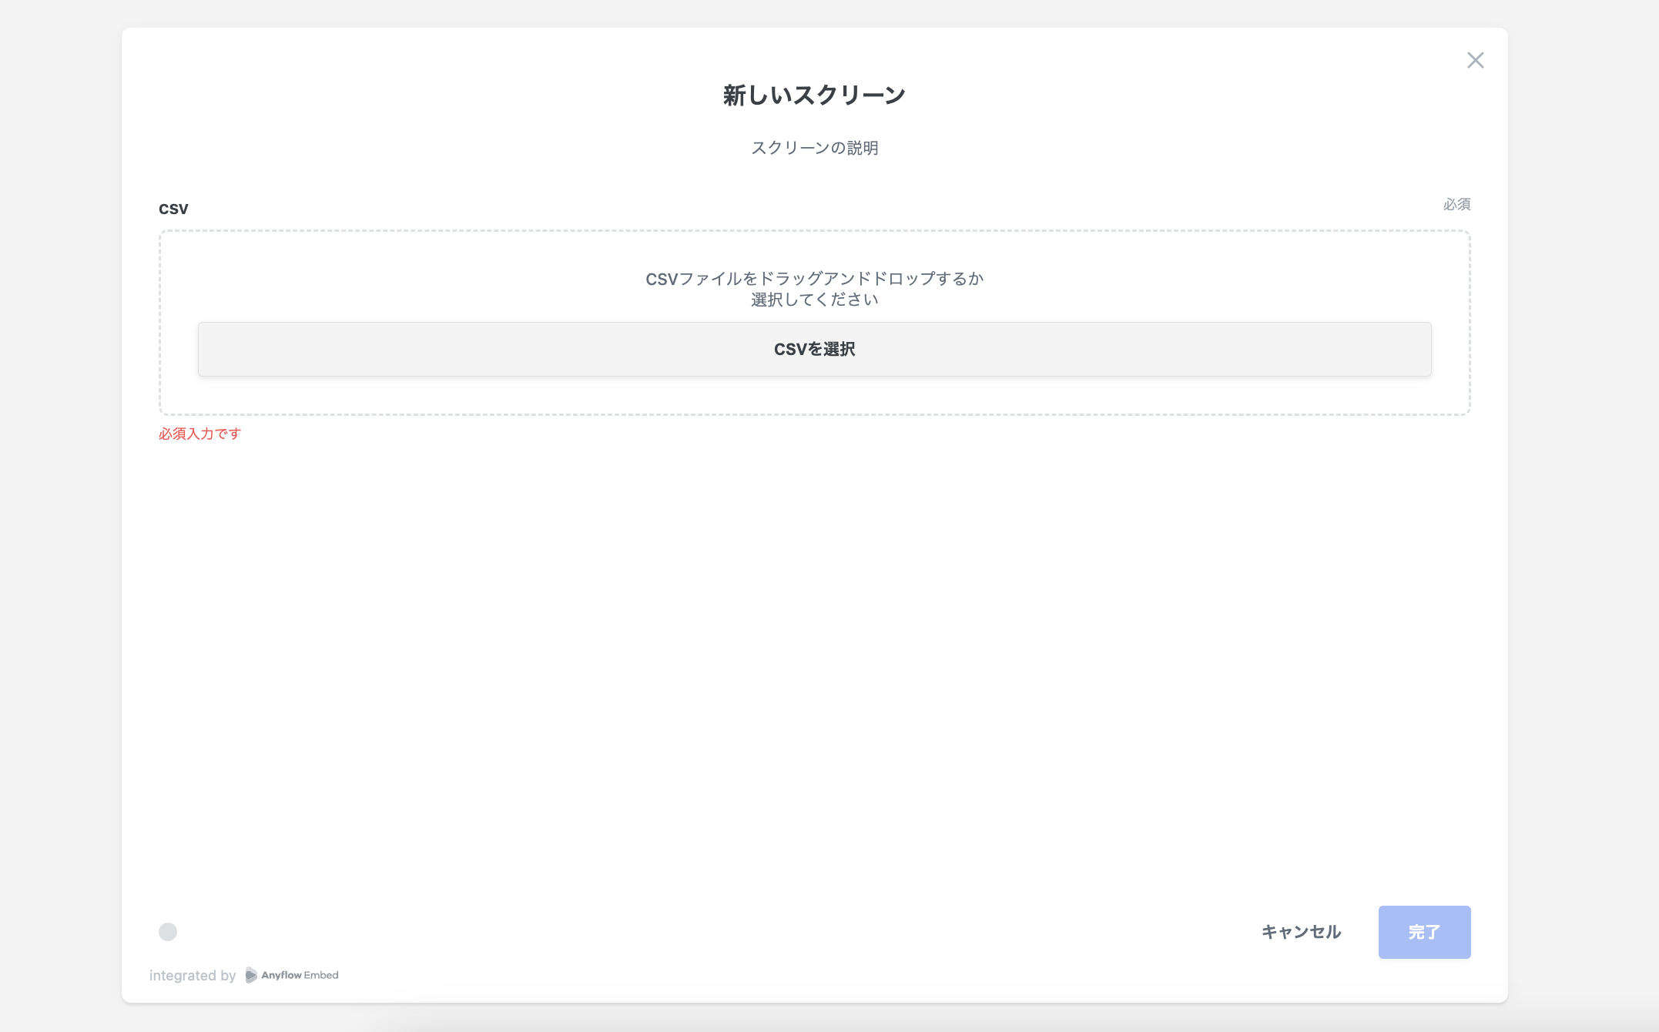Click the 'integrated by' footer text
The width and height of the screenshot is (1659, 1032).
(193, 975)
